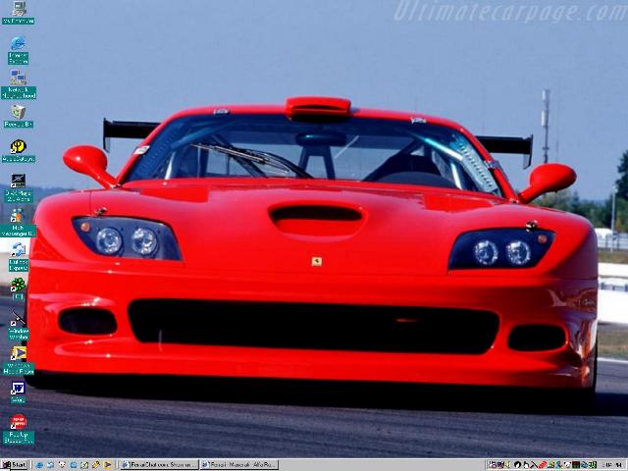Click the red tilted tray icon

coord(543,465)
